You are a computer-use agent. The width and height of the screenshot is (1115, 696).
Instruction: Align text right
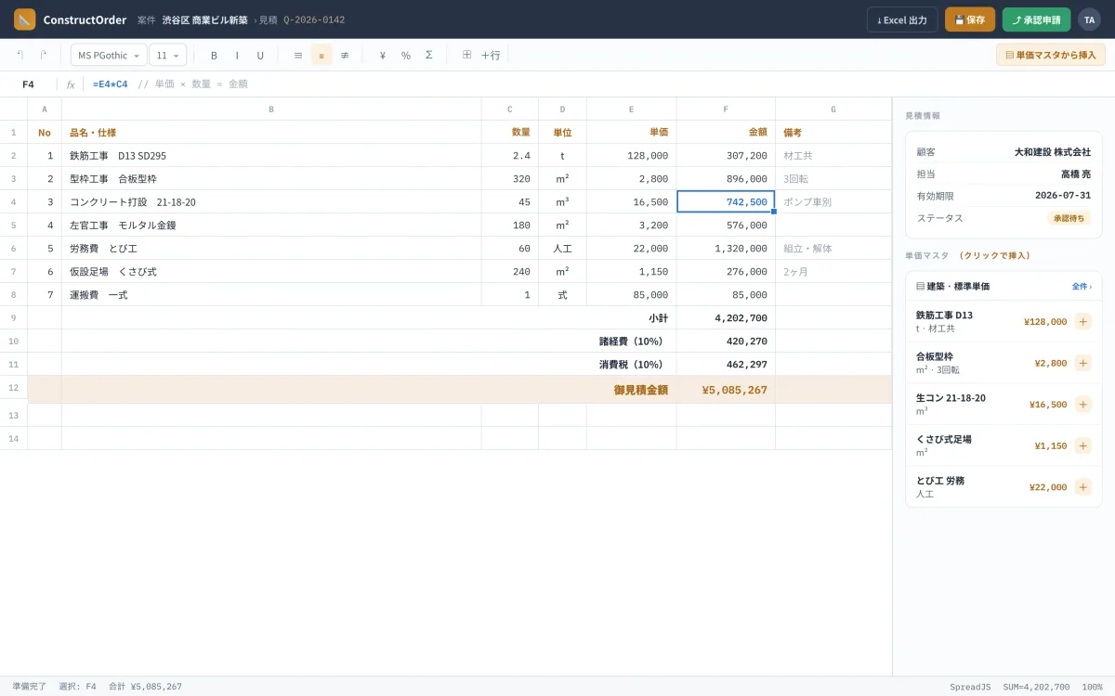coord(345,55)
